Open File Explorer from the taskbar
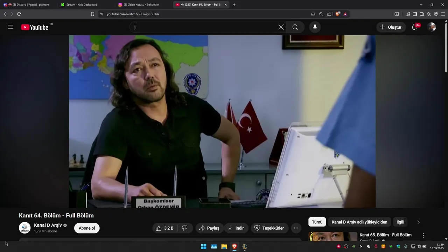This screenshot has height=252, width=448. pos(224,246)
